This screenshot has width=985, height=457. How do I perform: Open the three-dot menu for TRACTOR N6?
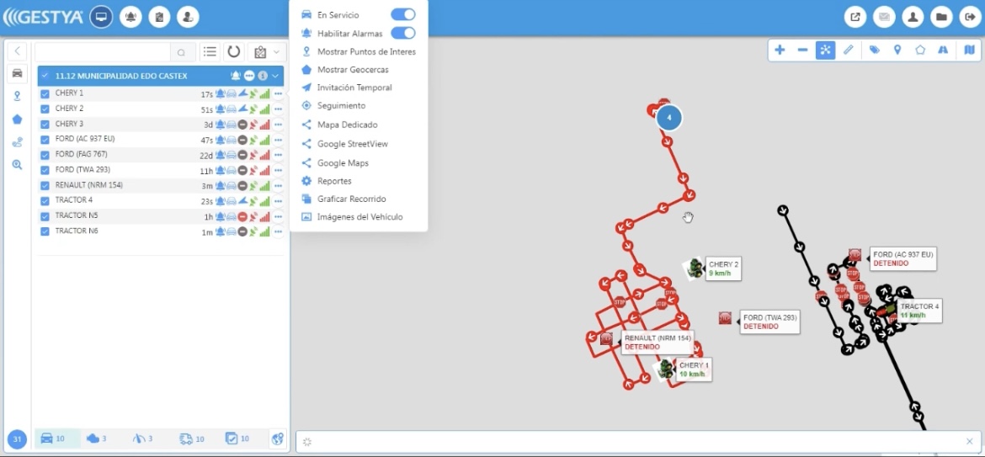click(x=278, y=232)
